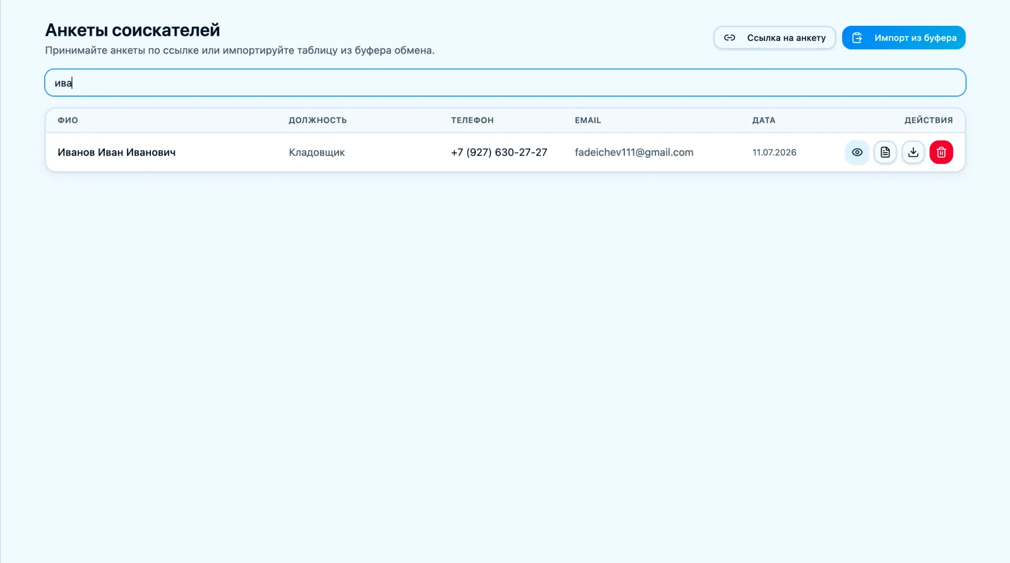Open the document icon for Иванов Иван Иванович
Image resolution: width=1010 pixels, height=563 pixels.
[885, 152]
